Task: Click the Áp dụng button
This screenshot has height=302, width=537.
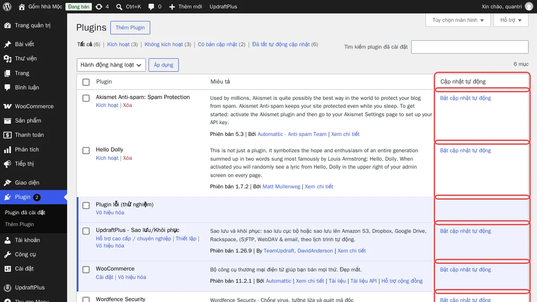Action: tap(163, 65)
